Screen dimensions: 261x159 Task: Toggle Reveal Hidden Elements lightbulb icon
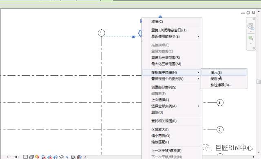(x=67, y=157)
